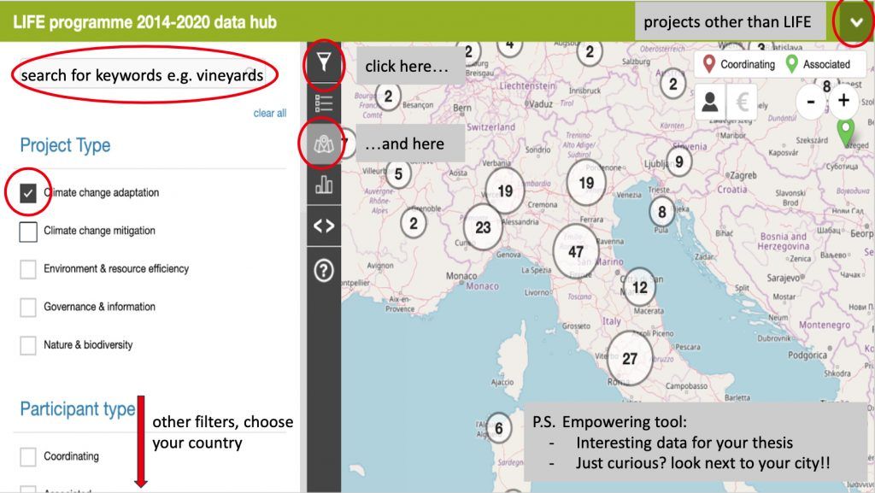Expand the 47 projects map cluster

(575, 251)
